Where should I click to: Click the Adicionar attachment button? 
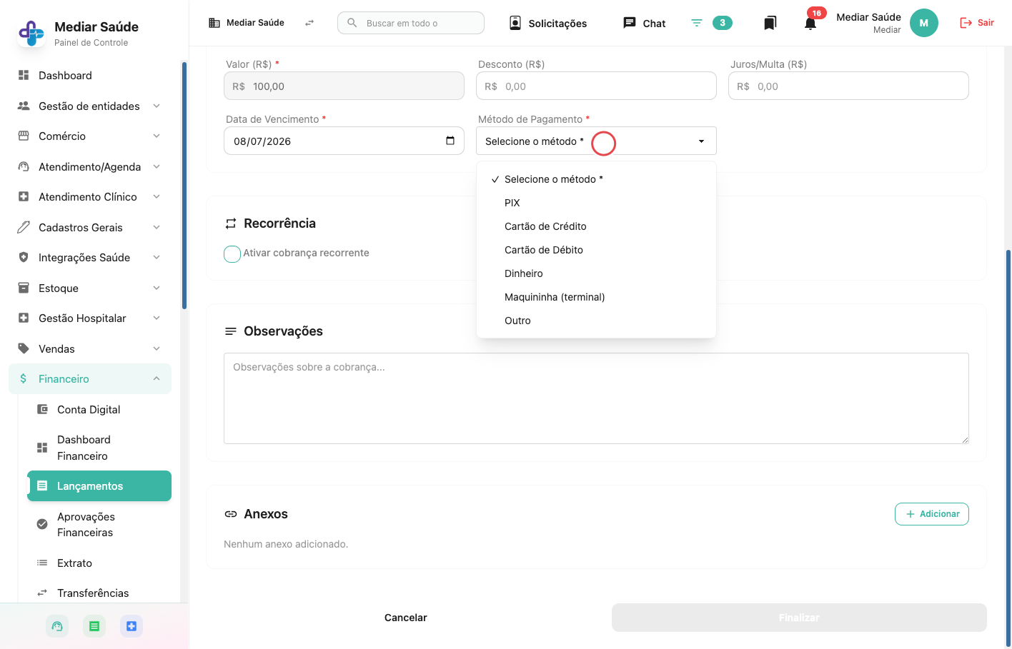pyautogui.click(x=931, y=514)
